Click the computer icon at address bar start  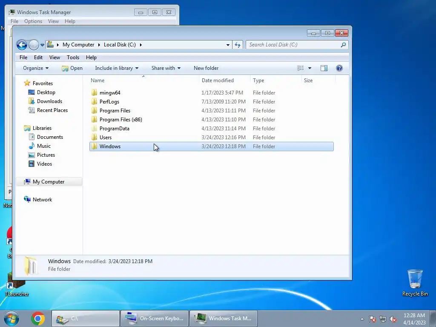(x=50, y=44)
